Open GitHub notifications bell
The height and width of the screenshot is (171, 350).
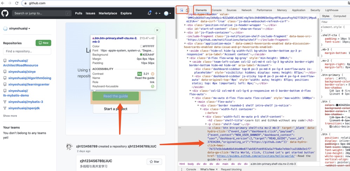pos(149,13)
